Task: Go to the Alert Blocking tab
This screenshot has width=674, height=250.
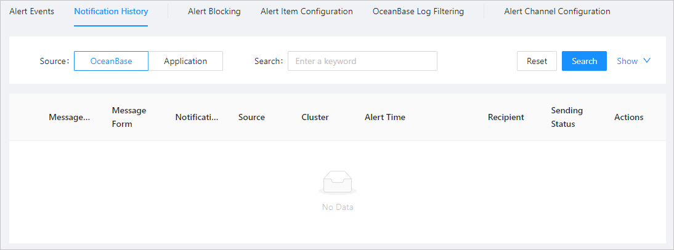Action: [x=214, y=11]
